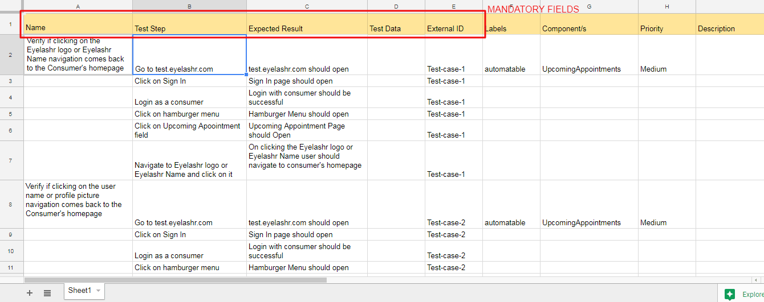Select column H header

pyautogui.click(x=667, y=6)
